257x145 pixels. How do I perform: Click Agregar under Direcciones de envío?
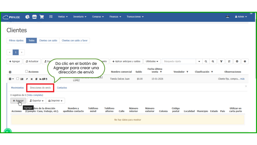[18, 101]
